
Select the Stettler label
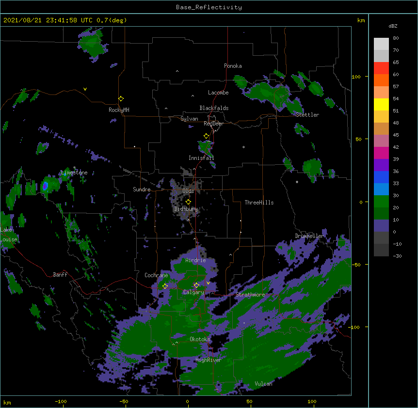[307, 115]
